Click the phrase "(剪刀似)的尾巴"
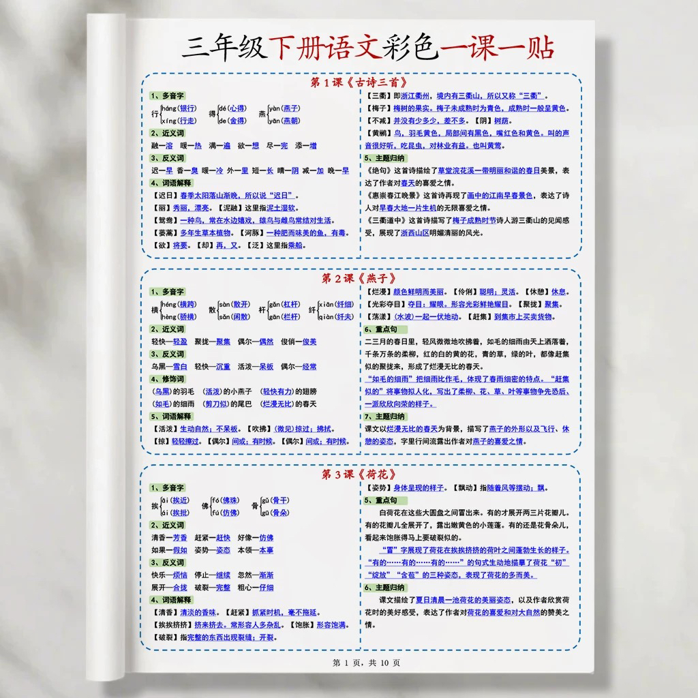The width and height of the screenshot is (698, 698). 227,404
